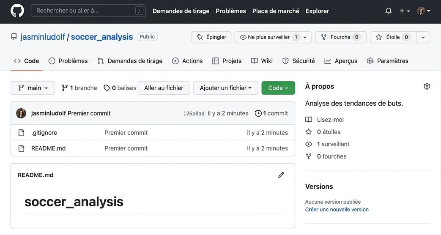Click "il y a 2 minutes" in README.md row
441x235 pixels.
pyautogui.click(x=267, y=148)
